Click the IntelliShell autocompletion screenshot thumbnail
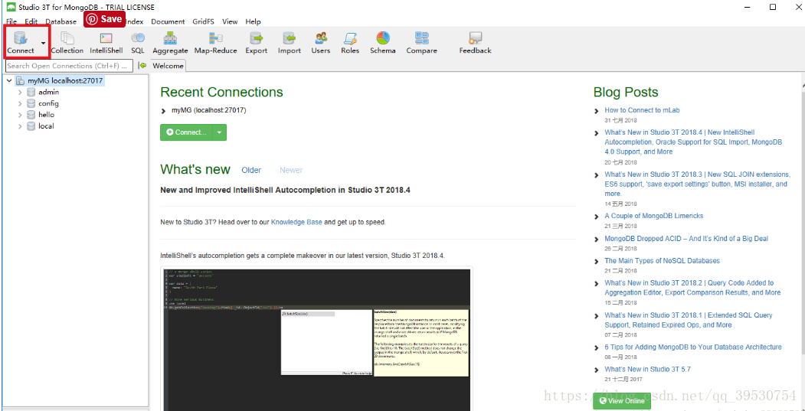 (317, 338)
